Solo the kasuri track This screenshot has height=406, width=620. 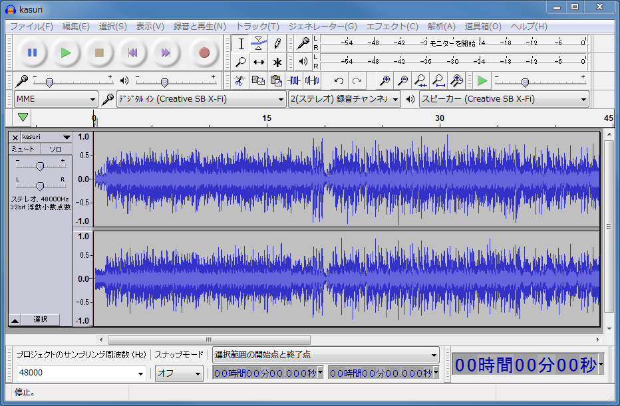56,149
